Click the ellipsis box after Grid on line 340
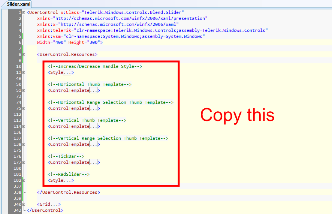332x214 pixels. pos(54,204)
